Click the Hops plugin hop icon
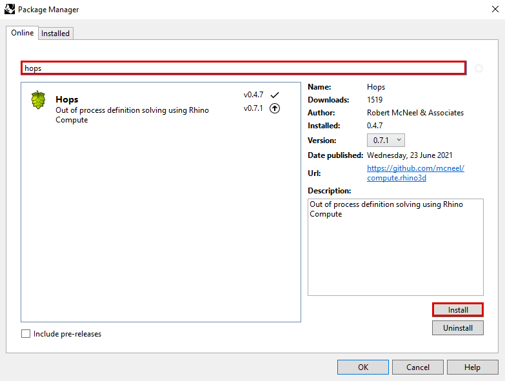 (x=38, y=100)
